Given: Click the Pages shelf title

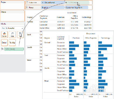Looking at the screenshot, I should [x=3, y=2].
